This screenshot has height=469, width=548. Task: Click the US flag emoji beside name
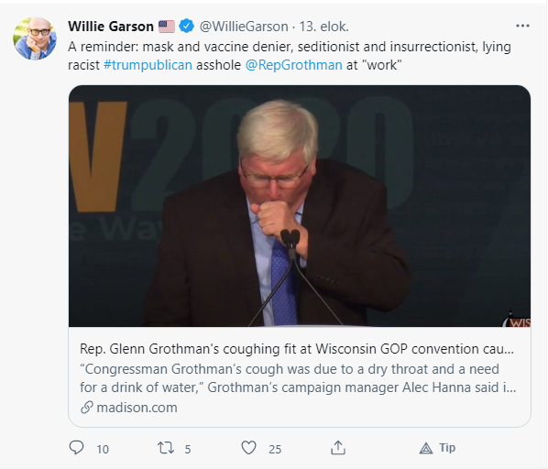[167, 27]
